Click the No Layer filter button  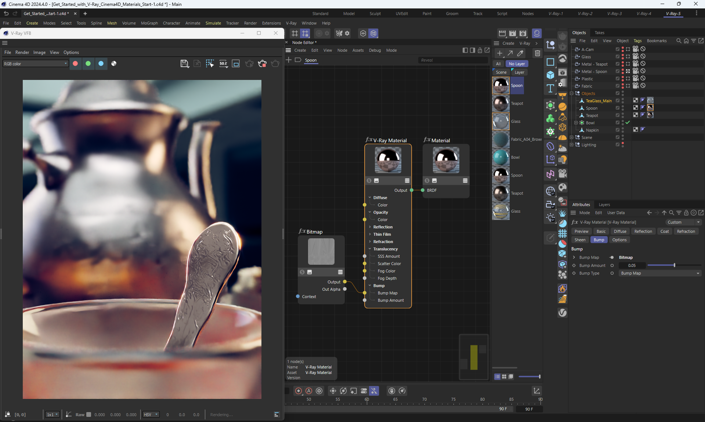[517, 64]
